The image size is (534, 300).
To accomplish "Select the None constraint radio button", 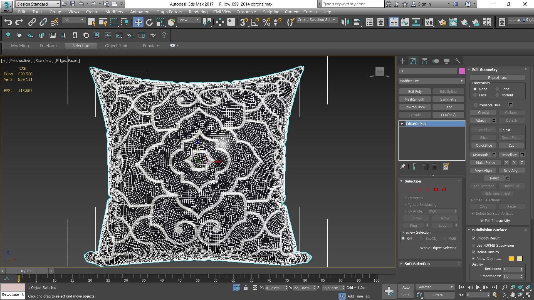I will pyautogui.click(x=475, y=89).
